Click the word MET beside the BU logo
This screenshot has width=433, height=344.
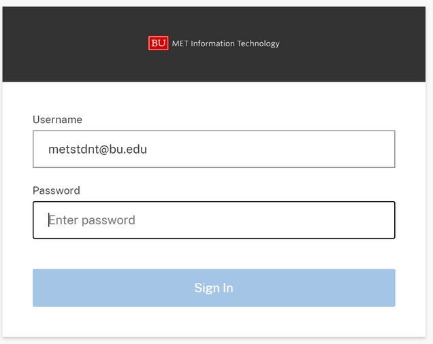pyautogui.click(x=179, y=44)
